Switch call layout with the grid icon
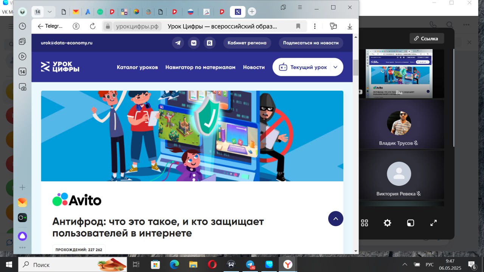Viewport: 484px width, 272px height. tap(365, 223)
